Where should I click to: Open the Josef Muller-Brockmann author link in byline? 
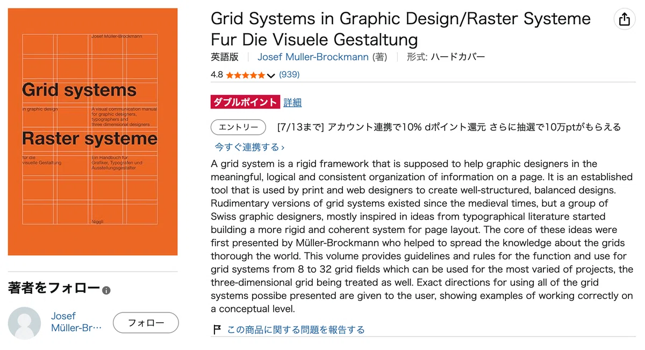313,57
